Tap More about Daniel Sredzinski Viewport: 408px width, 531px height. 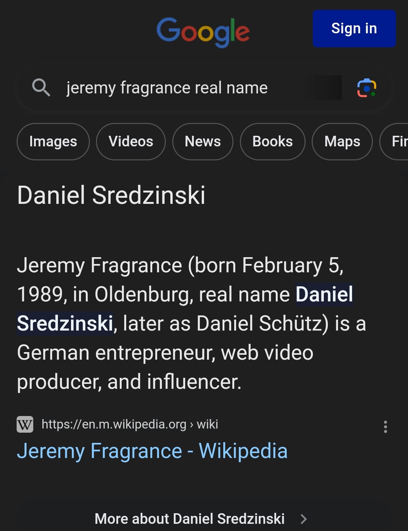point(189,519)
